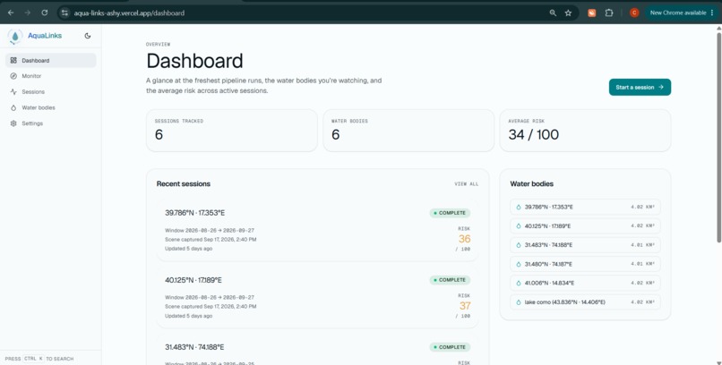
Task: Click the AquaLinks water drop logo
Action: [14, 36]
